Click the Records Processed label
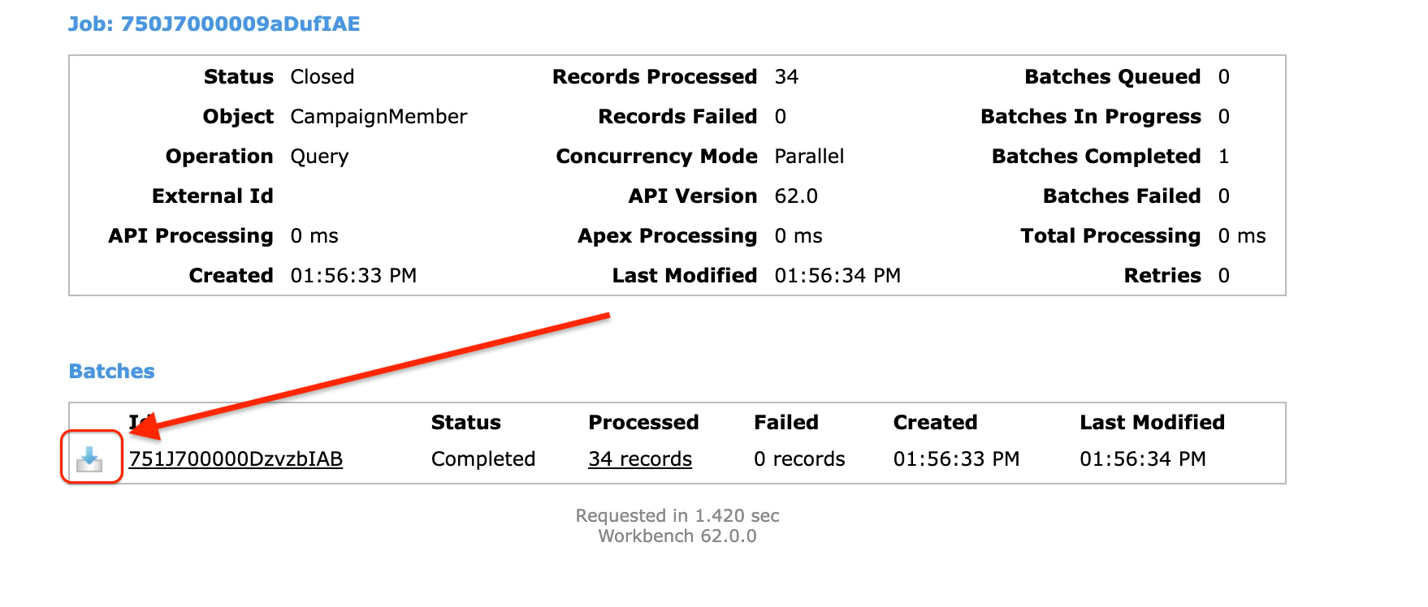This screenshot has width=1428, height=607. (655, 77)
